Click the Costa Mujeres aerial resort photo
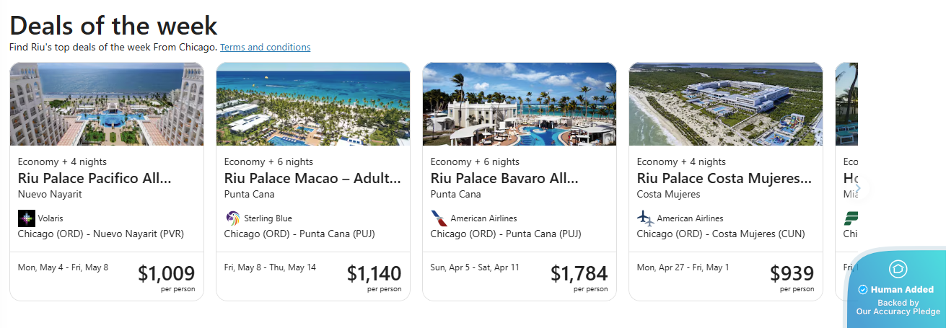Image resolution: width=946 pixels, height=328 pixels. point(726,105)
